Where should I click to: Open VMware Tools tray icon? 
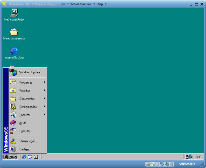pyautogui.click(x=191, y=157)
